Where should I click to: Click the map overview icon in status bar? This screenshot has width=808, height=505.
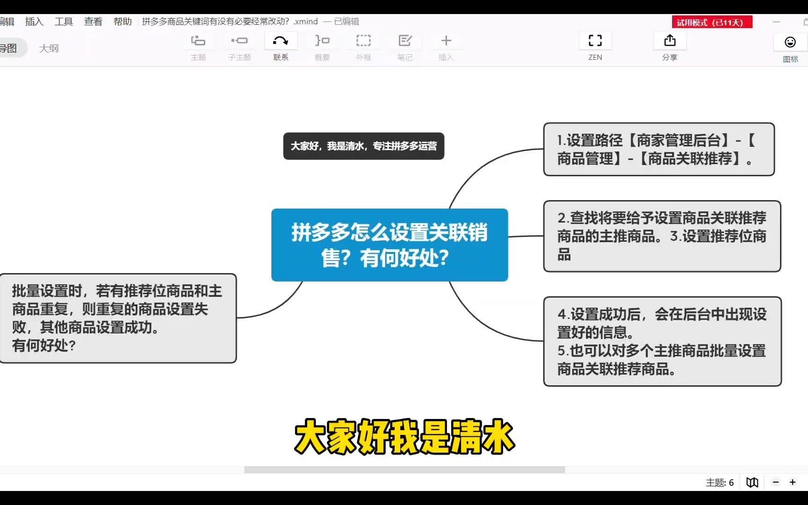752,482
